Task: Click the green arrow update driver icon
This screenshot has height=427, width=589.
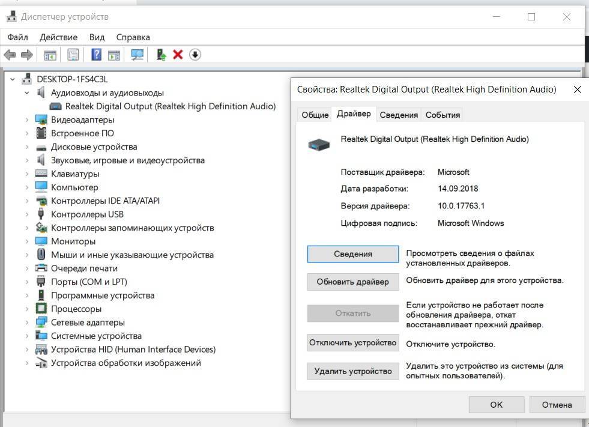Action: click(x=161, y=55)
